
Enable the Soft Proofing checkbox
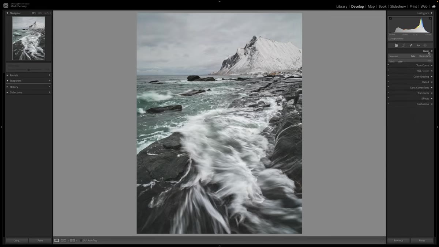81,240
